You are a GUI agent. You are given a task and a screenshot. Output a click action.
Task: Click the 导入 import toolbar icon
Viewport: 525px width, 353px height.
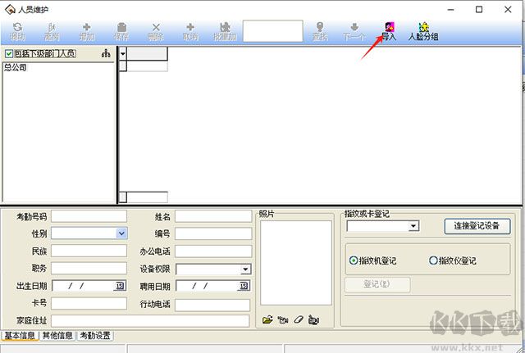click(x=389, y=31)
